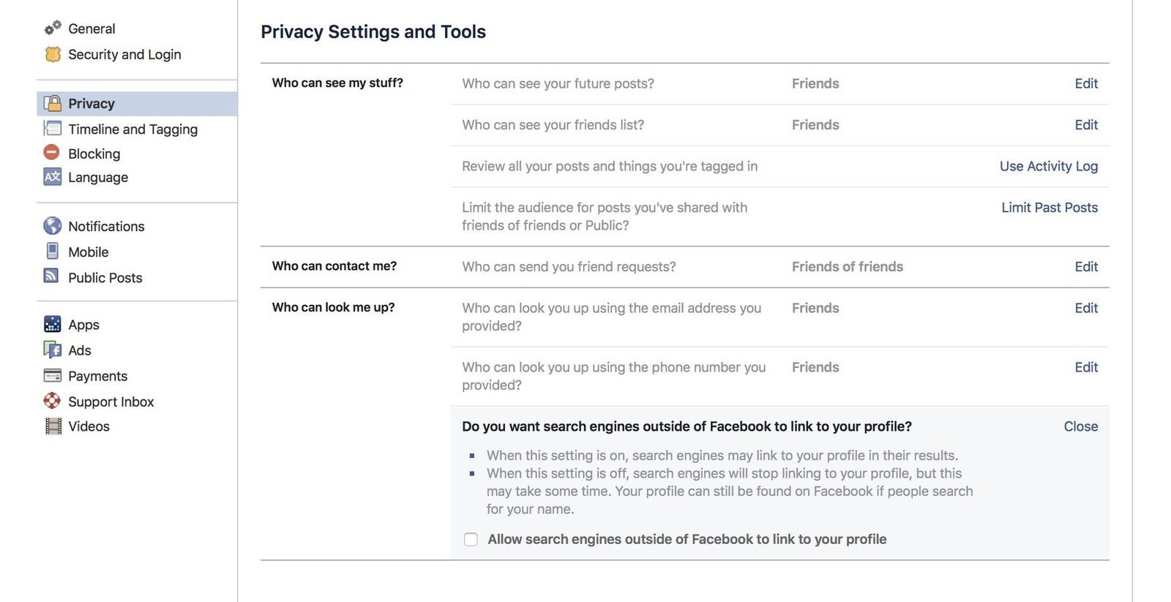Click the Payments card icon
The image size is (1171, 602).
53,376
